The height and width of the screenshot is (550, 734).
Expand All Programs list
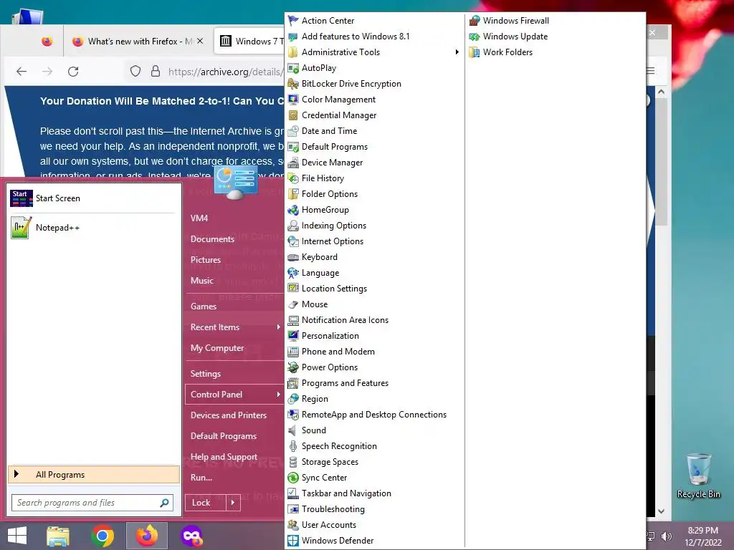[x=94, y=474]
